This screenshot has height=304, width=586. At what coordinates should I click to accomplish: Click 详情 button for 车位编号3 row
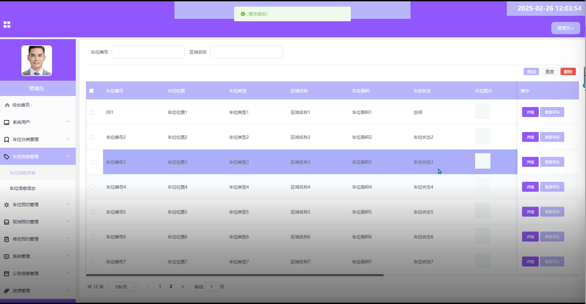click(530, 162)
